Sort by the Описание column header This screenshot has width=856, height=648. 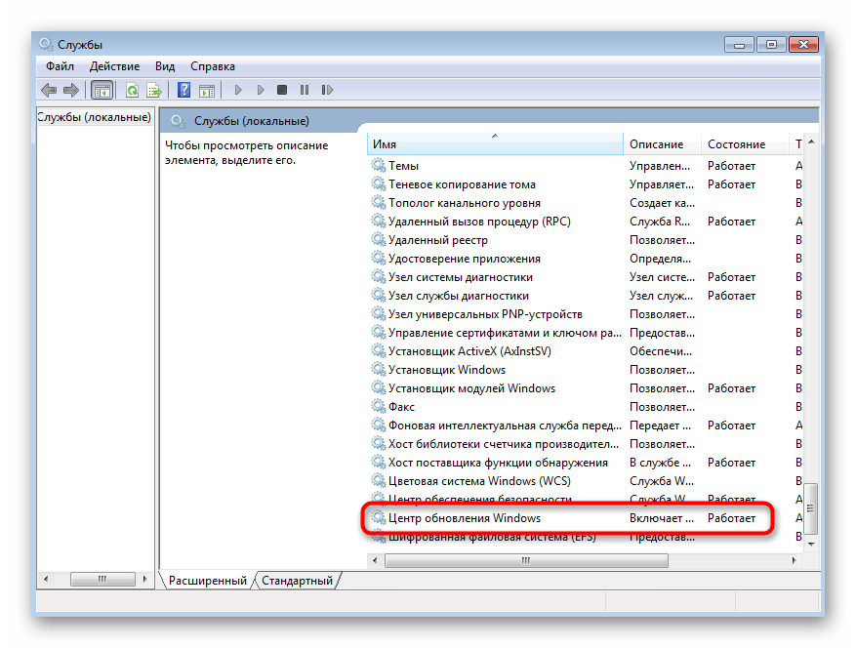click(x=662, y=144)
